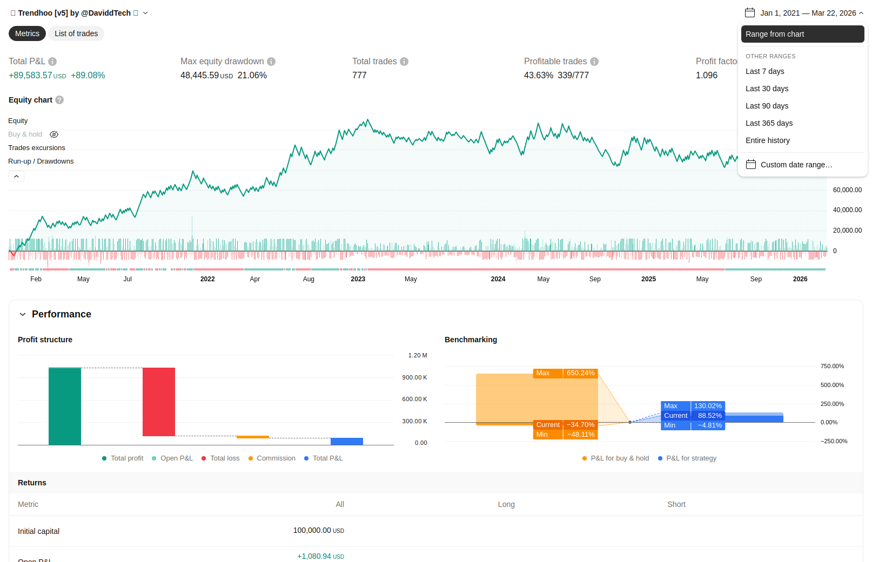Image resolution: width=872 pixels, height=562 pixels.
Task: Click the Max equity drawdown info icon
Action: [x=271, y=62]
